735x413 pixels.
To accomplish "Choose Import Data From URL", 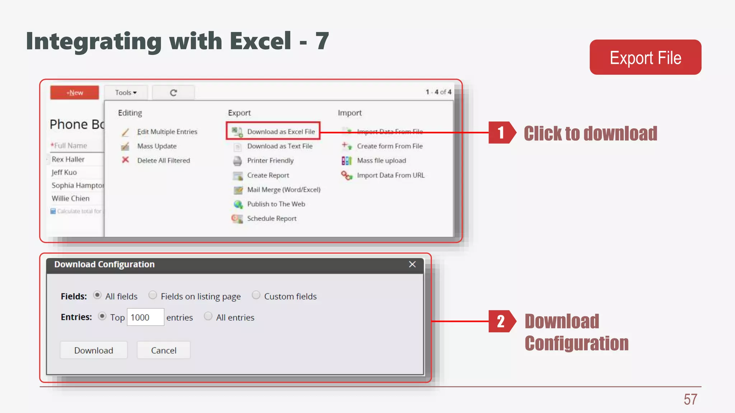I will pos(391,175).
